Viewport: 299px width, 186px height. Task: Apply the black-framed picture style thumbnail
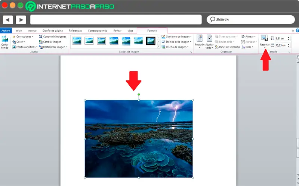(x=151, y=41)
